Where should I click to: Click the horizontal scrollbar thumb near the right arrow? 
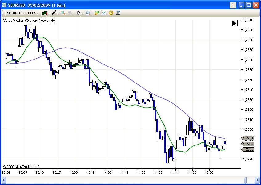click(x=246, y=180)
